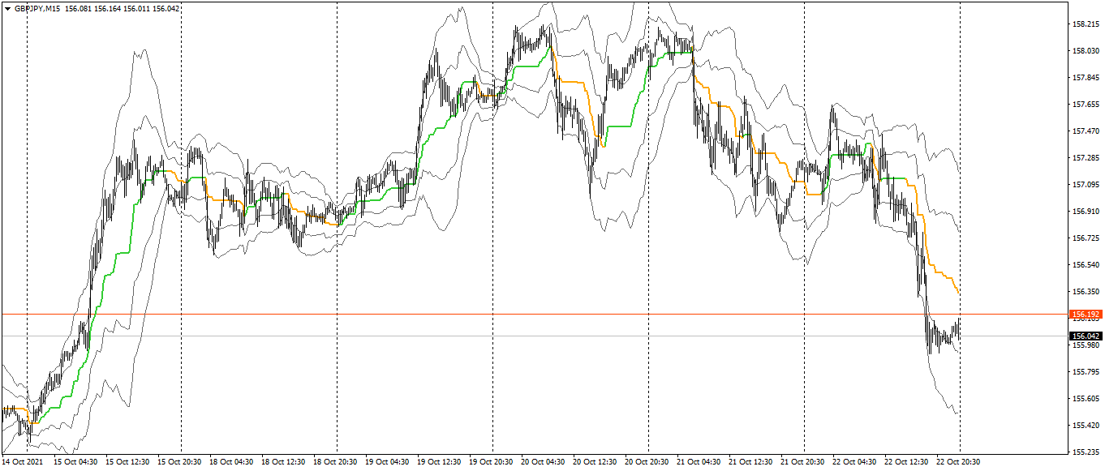The height and width of the screenshot is (471, 1105).
Task: Click the 18 Oct 04:30 time label
Action: (x=232, y=462)
